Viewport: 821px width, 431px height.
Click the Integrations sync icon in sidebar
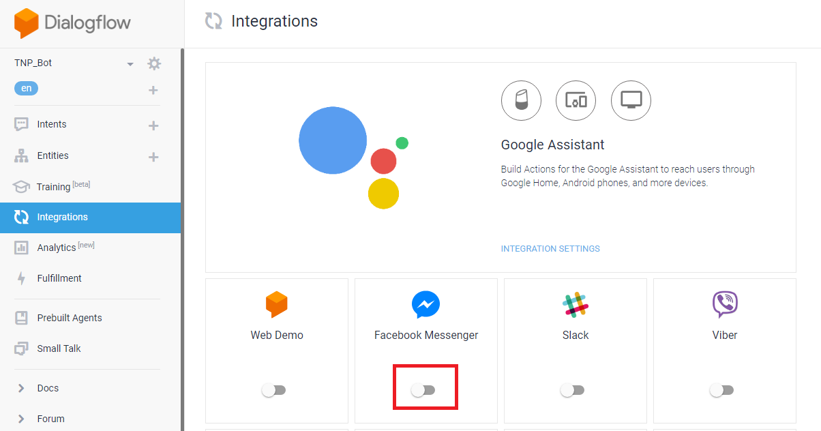click(x=21, y=218)
